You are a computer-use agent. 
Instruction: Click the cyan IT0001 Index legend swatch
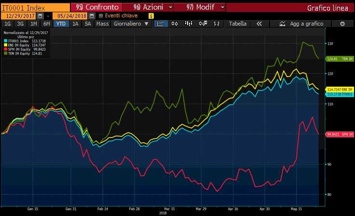click(x=6, y=41)
